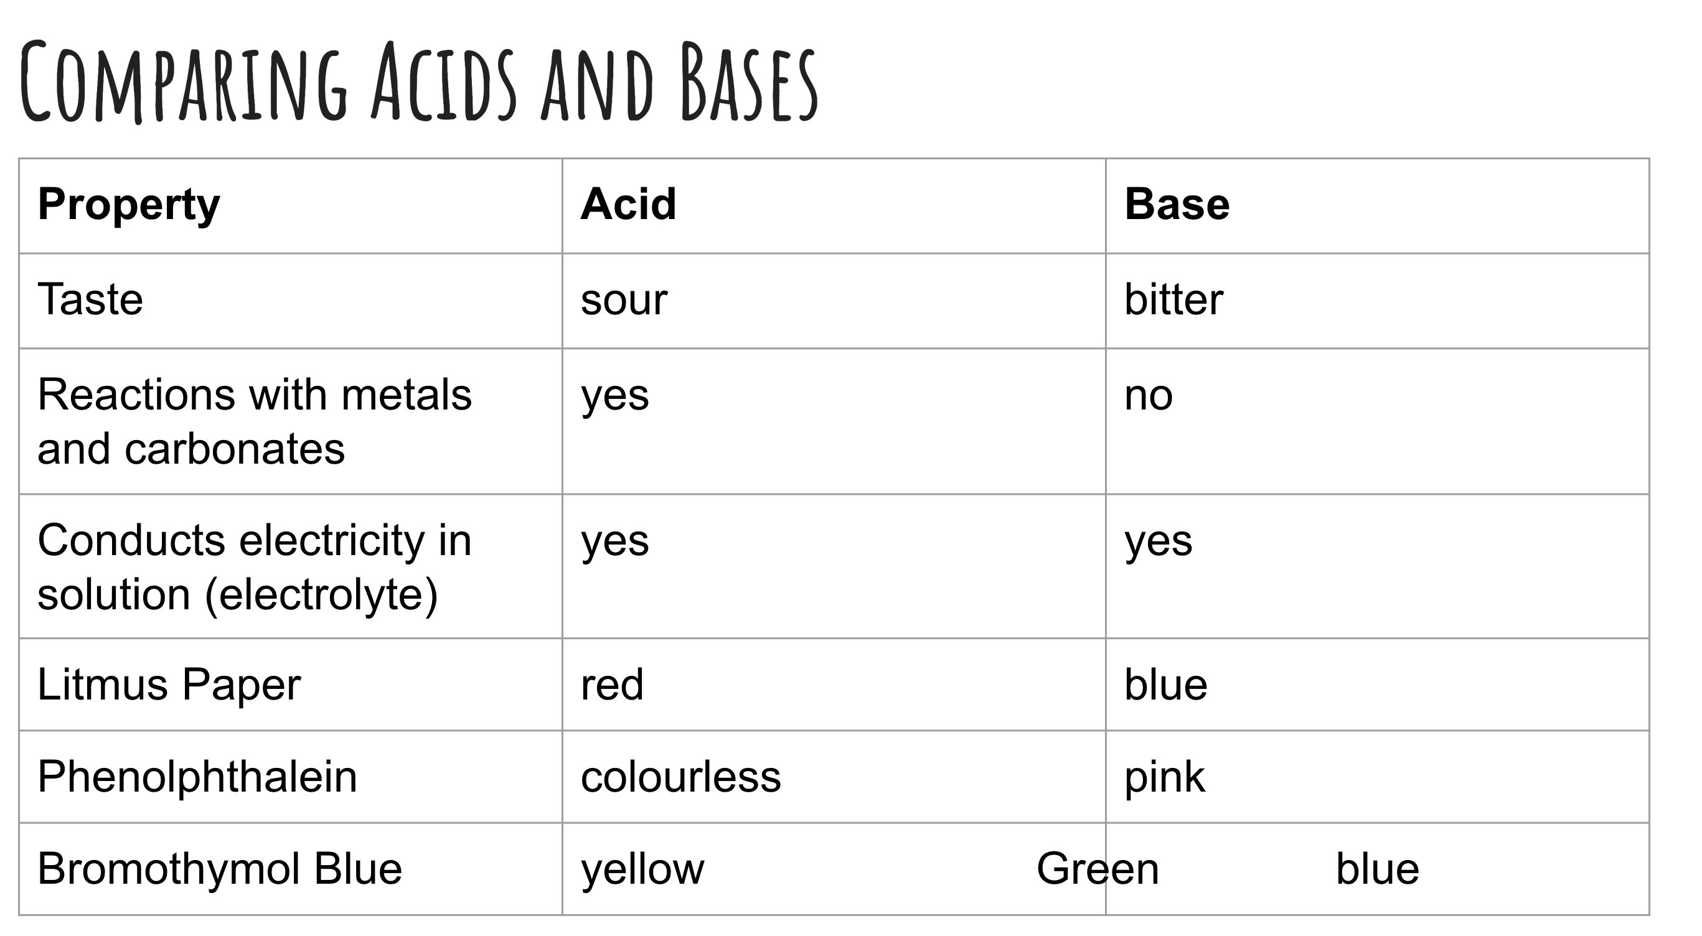Click the word "Green" in the last row
The height and width of the screenshot is (936, 1702).
coord(1098,869)
